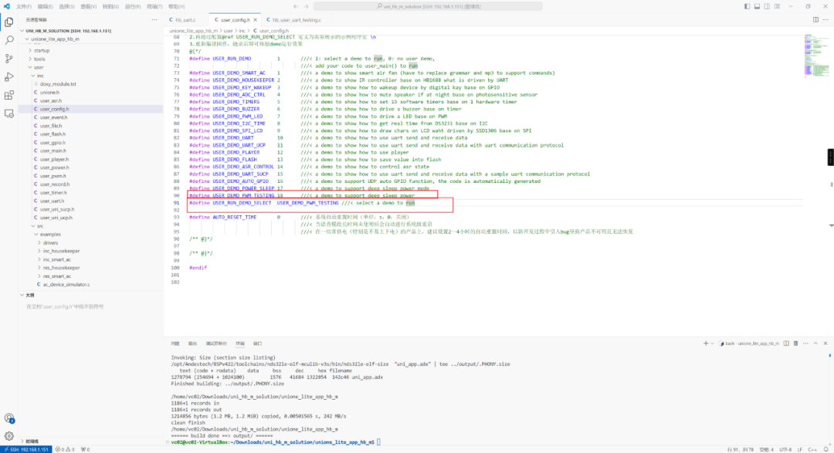Expand the examples drivers folder

point(50,242)
